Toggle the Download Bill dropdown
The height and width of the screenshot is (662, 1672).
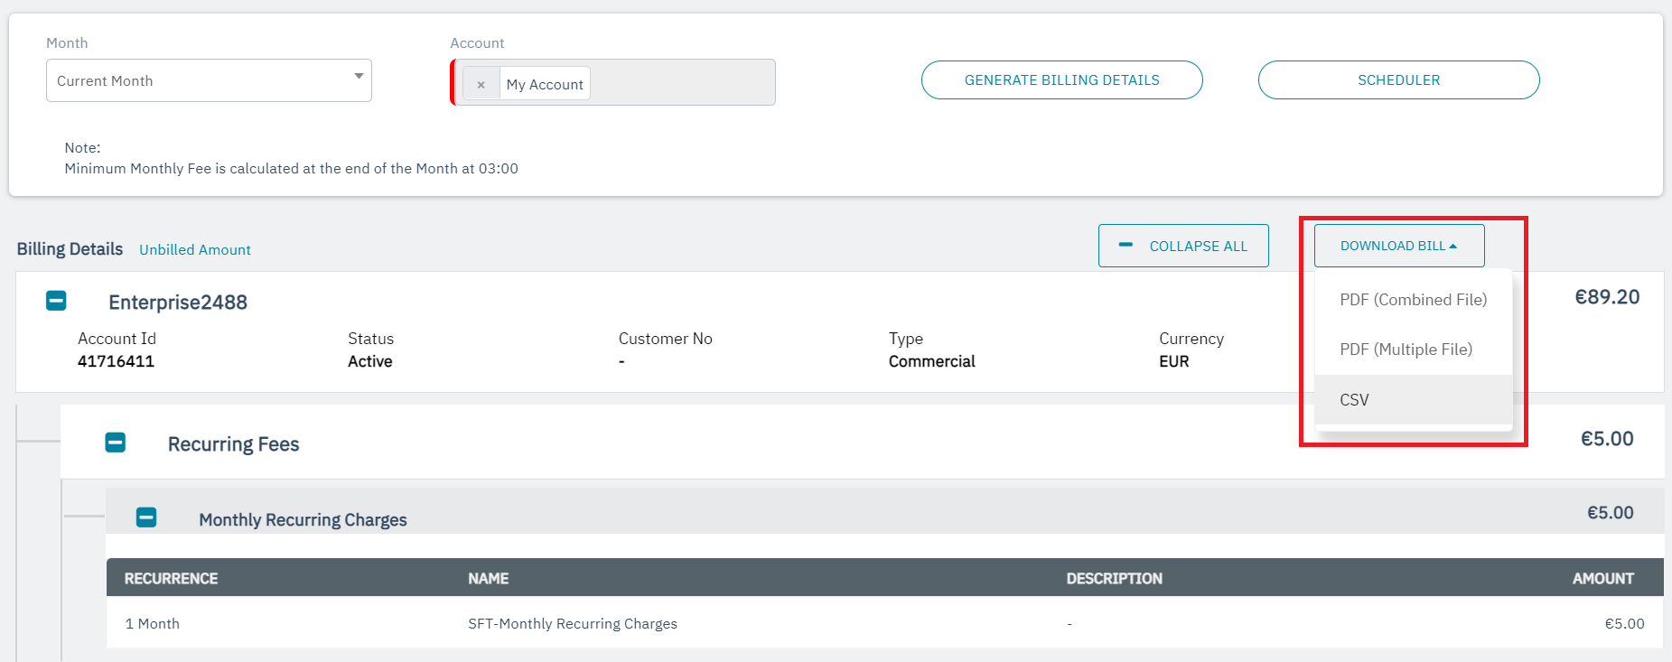[1398, 246]
